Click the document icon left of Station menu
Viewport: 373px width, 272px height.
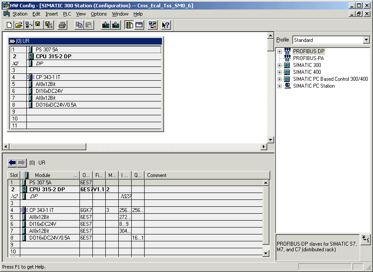(6, 13)
